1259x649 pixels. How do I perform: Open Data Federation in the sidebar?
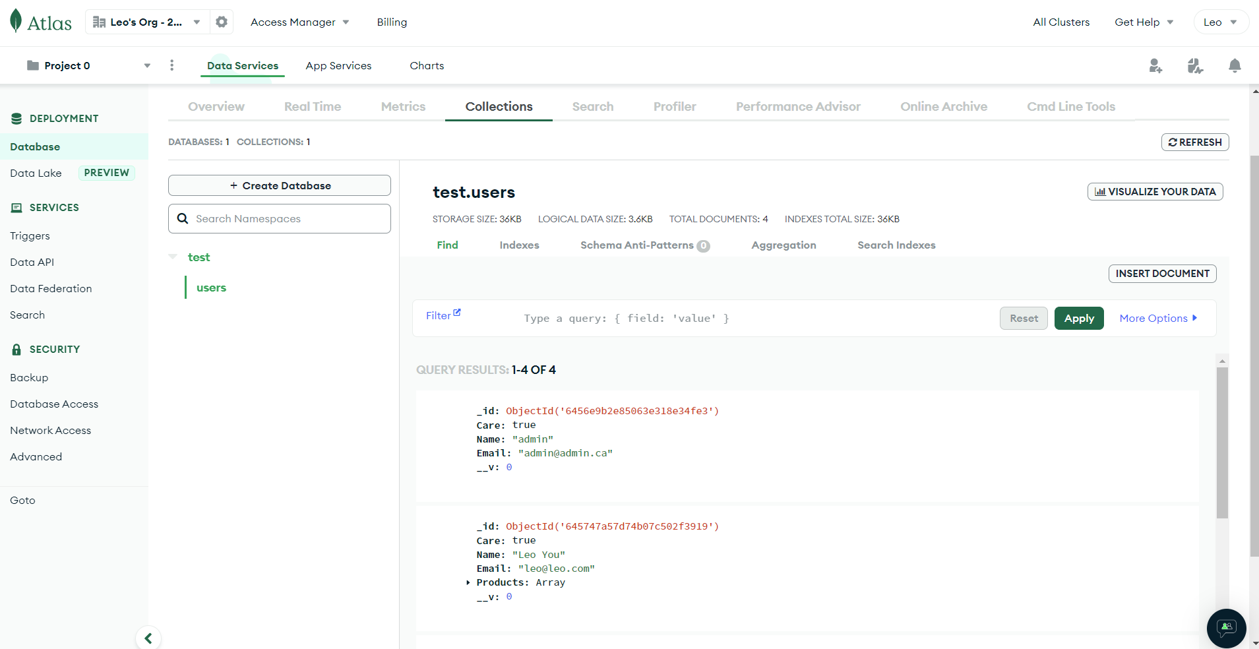[x=51, y=288]
